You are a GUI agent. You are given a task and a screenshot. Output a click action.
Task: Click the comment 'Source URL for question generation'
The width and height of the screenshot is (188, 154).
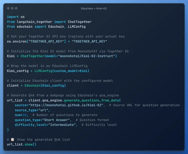point(147,105)
